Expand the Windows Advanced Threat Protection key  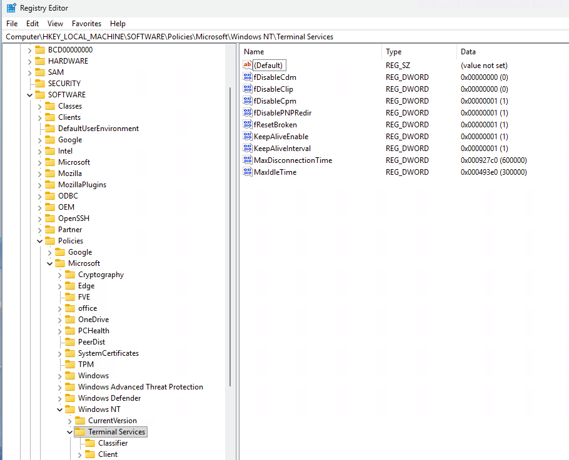coord(59,387)
